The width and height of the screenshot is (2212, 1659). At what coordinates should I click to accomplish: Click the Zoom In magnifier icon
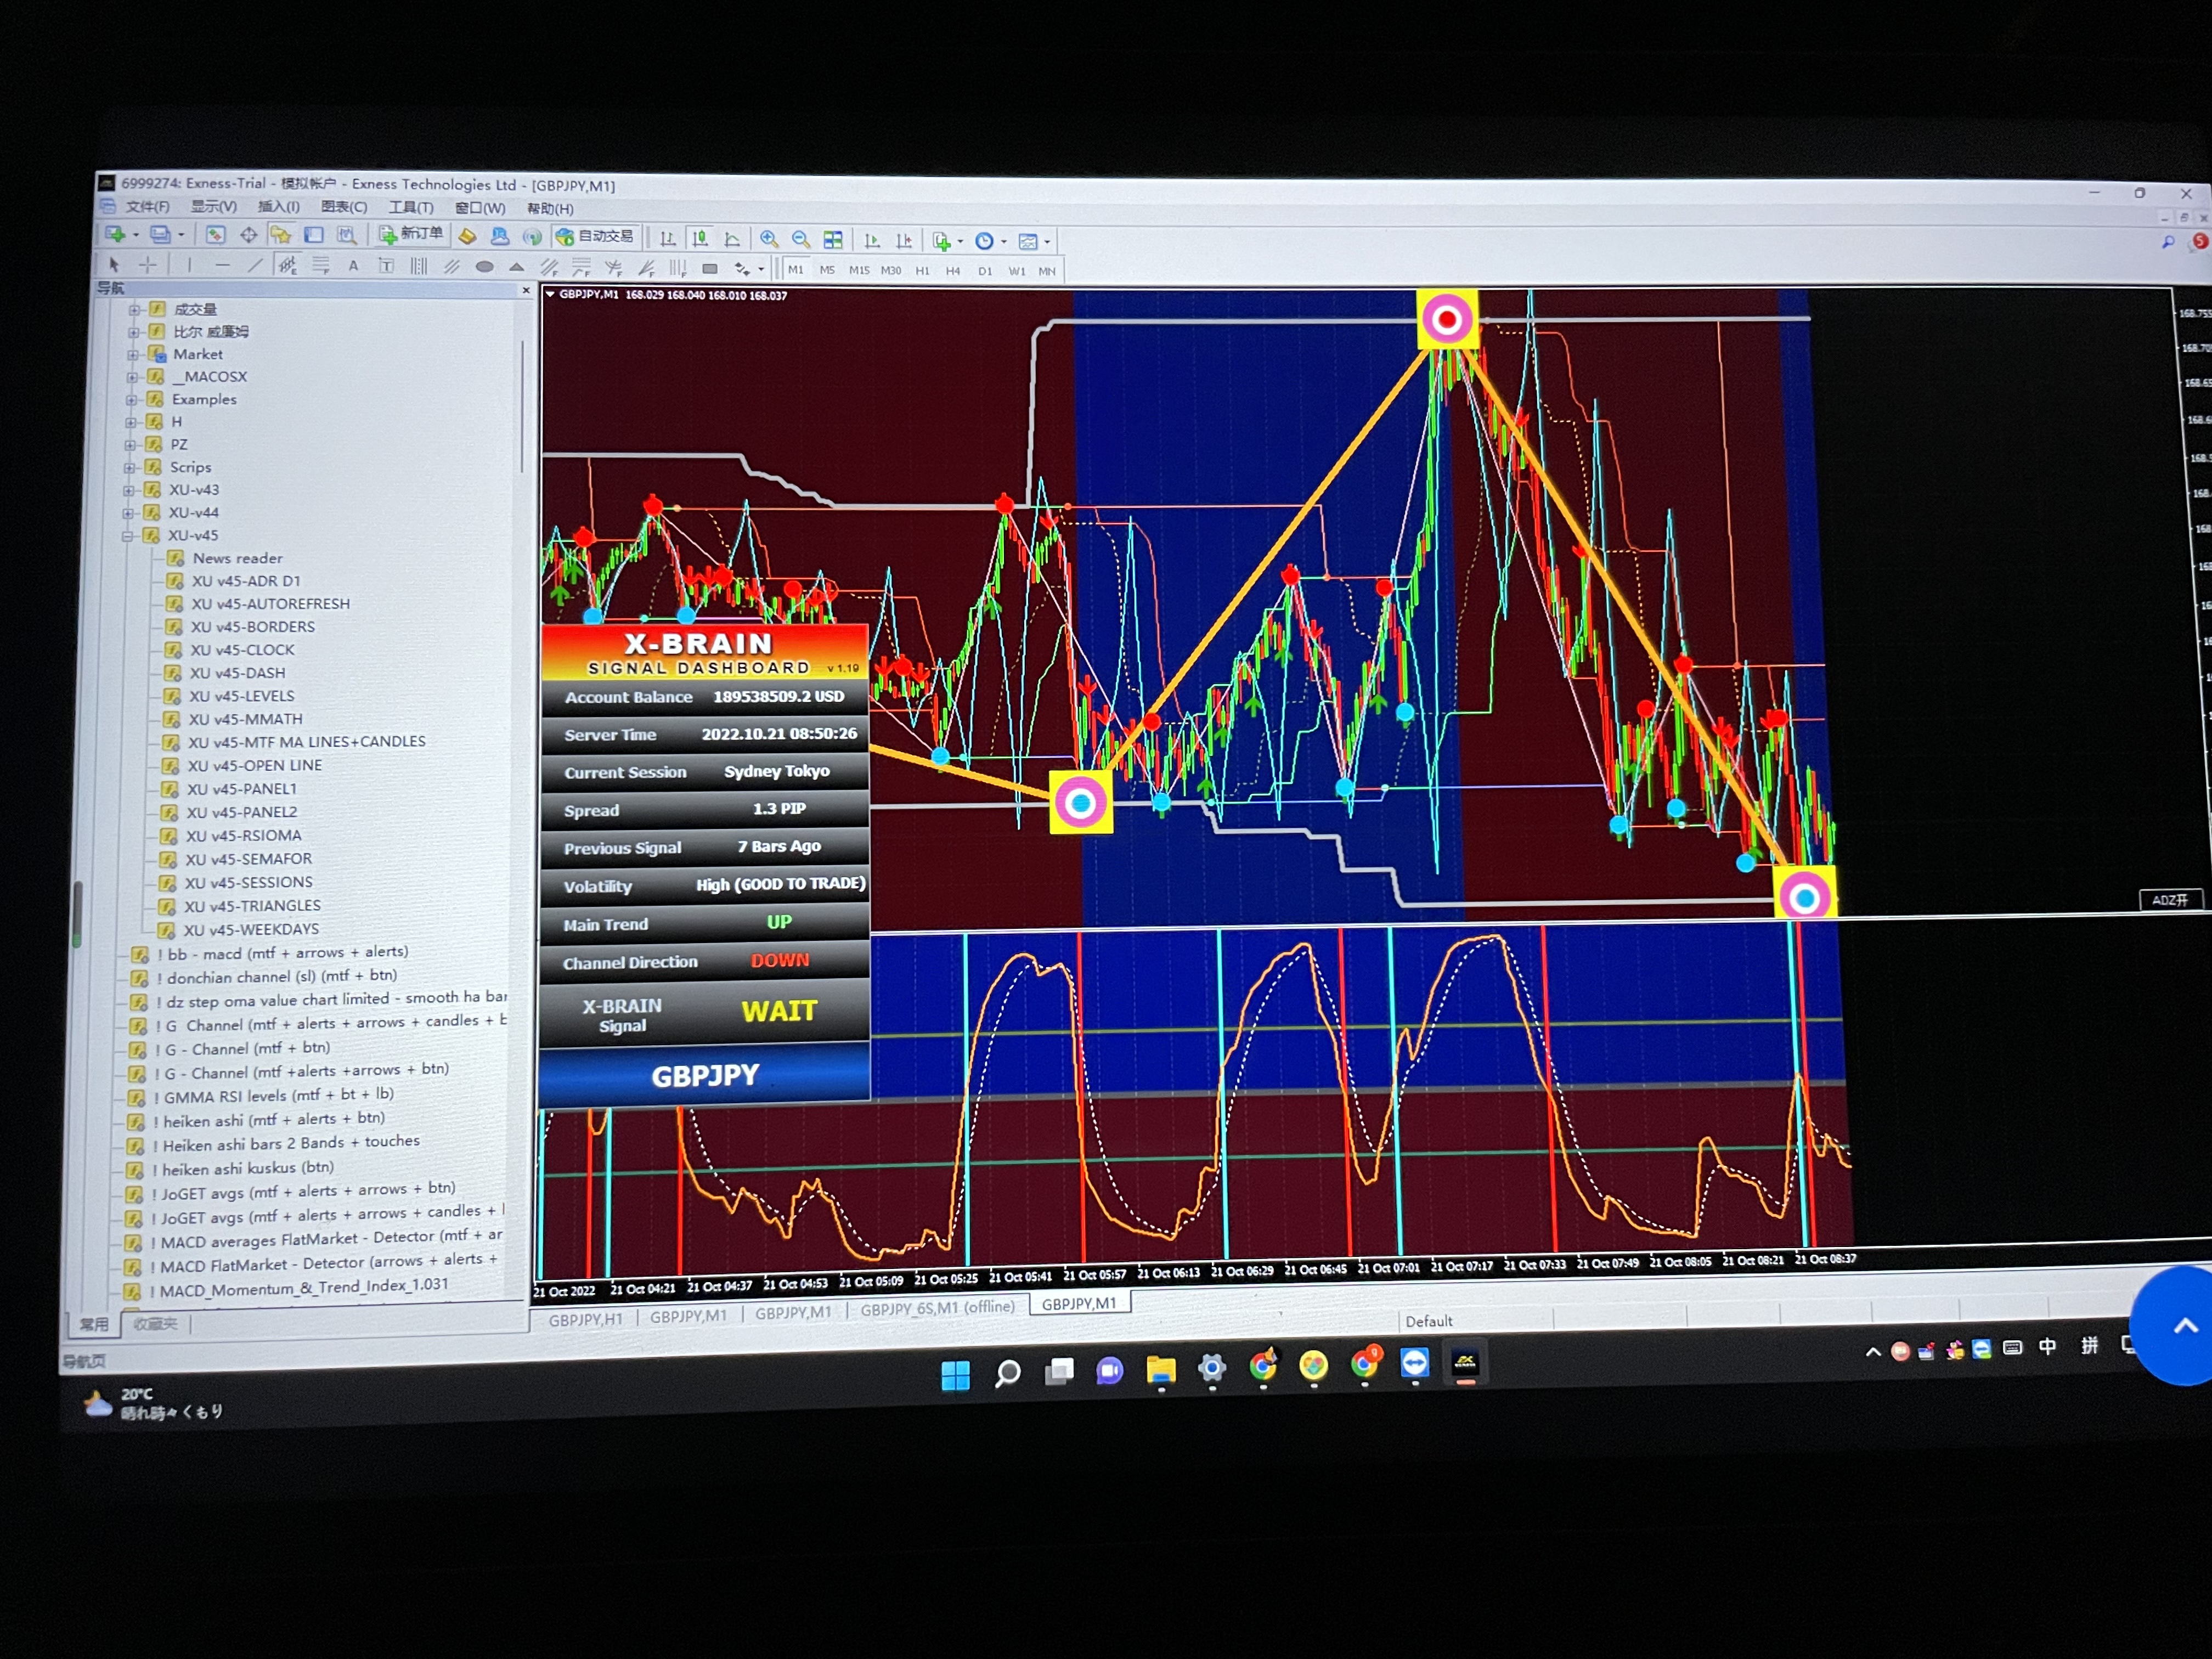coord(768,239)
